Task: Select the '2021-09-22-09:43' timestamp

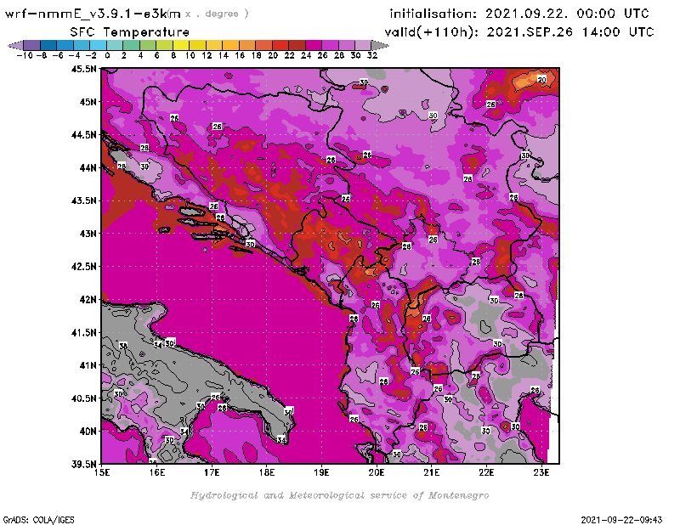Action: [x=621, y=520]
